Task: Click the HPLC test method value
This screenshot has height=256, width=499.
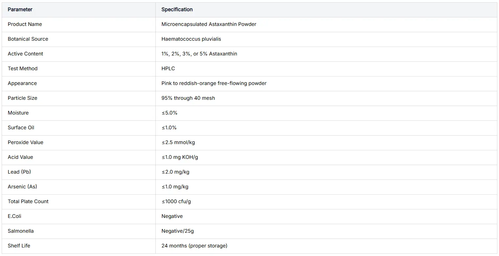Action: tap(168, 69)
